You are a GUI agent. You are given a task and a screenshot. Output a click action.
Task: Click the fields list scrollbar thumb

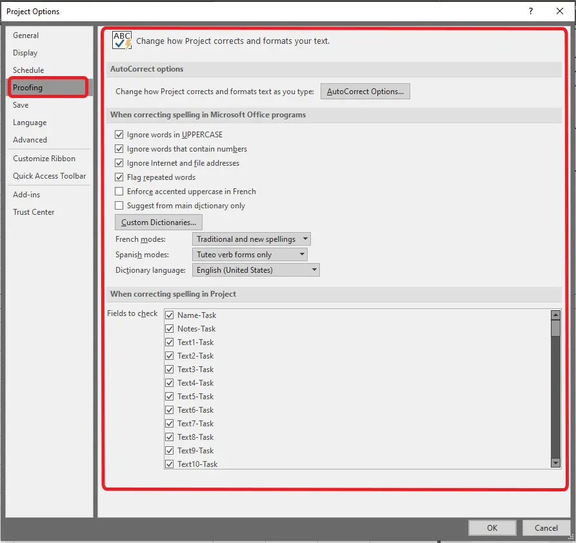556,328
